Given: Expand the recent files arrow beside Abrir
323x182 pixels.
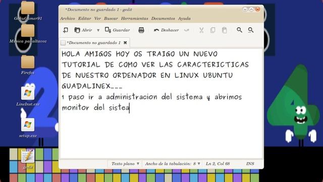Looking at the screenshot, I should [98, 30].
